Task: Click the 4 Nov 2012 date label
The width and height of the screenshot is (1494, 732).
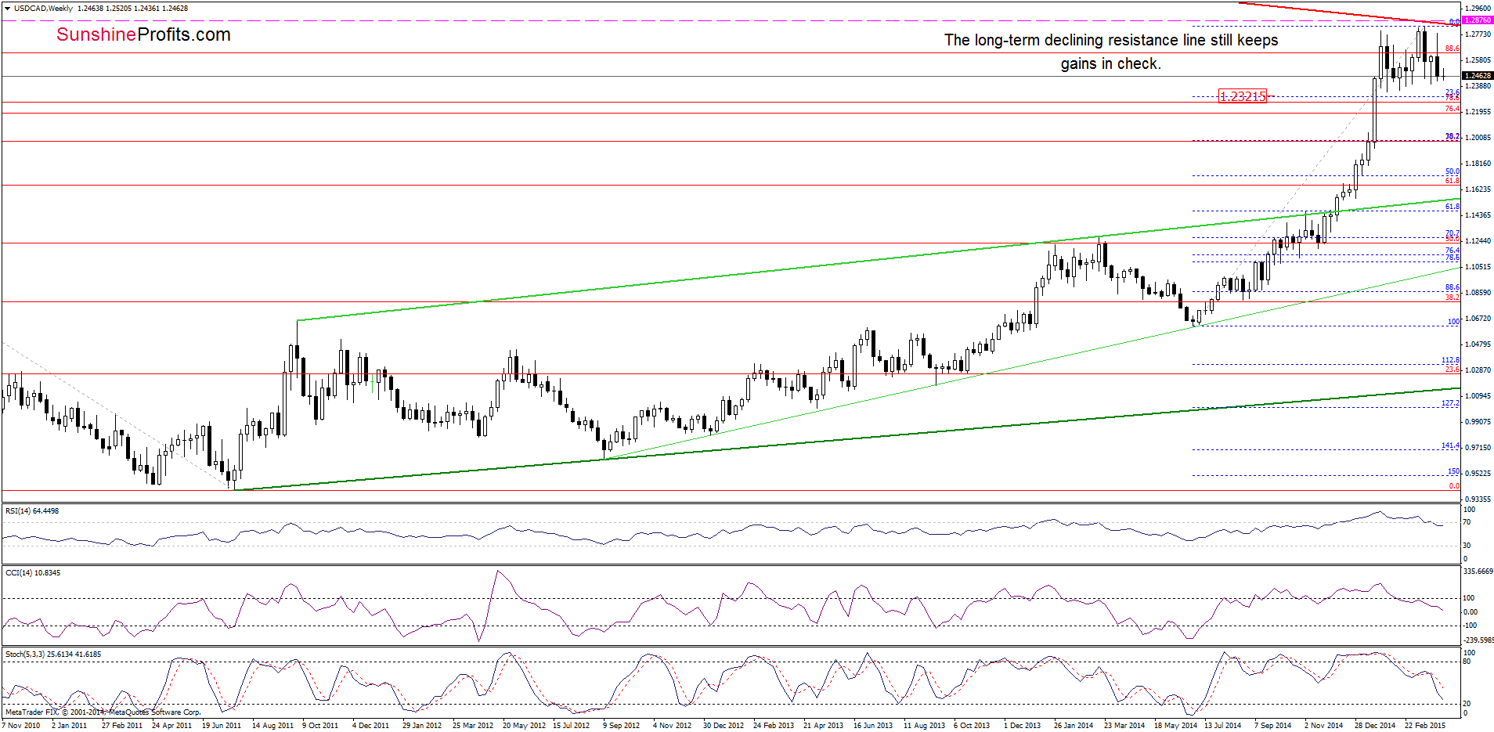Action: pos(673,726)
